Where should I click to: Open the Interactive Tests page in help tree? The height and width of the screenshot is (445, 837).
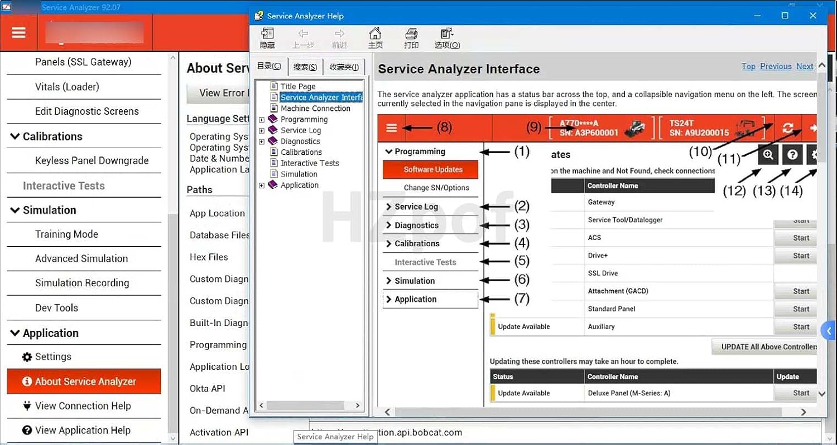pyautogui.click(x=310, y=163)
